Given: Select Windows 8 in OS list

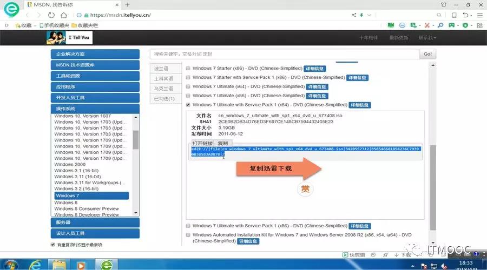Looking at the screenshot, I should coord(66,202).
